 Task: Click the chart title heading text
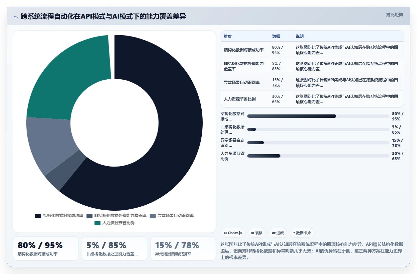coord(103,17)
